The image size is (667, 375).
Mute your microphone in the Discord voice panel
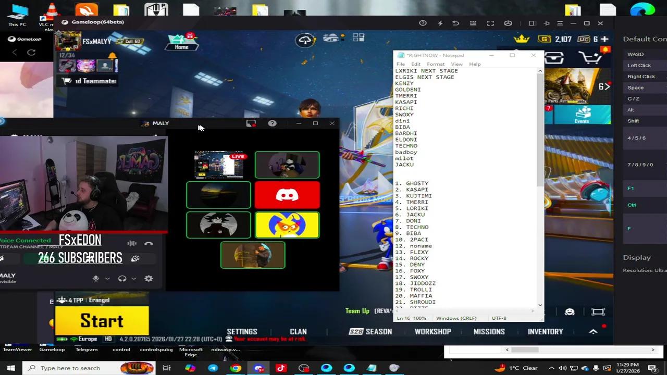pos(95,278)
